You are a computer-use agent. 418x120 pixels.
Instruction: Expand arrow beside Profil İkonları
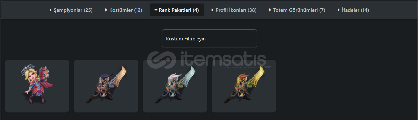213,10
